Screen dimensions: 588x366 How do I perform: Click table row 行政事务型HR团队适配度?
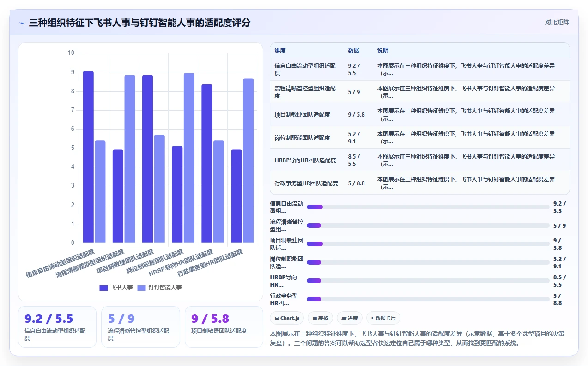(420, 183)
